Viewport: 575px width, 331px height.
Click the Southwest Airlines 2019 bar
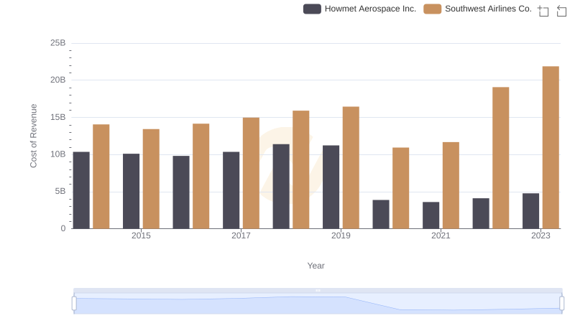click(351, 168)
